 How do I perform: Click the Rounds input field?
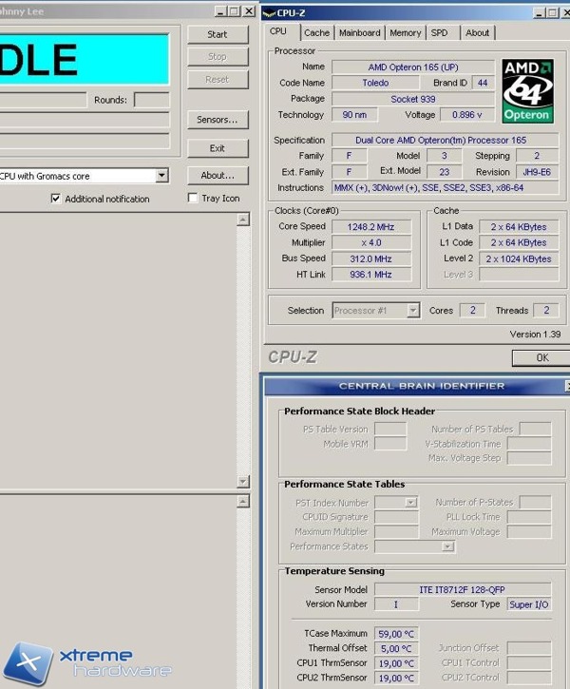click(151, 100)
